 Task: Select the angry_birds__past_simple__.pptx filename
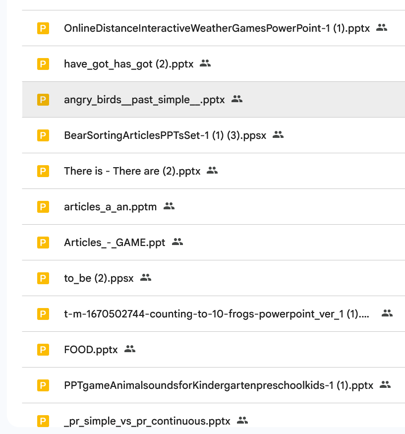point(144,100)
